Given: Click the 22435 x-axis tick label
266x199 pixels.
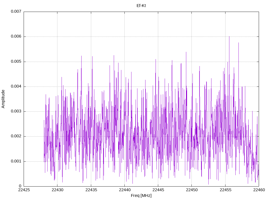Looking at the screenshot, I should (x=91, y=190).
